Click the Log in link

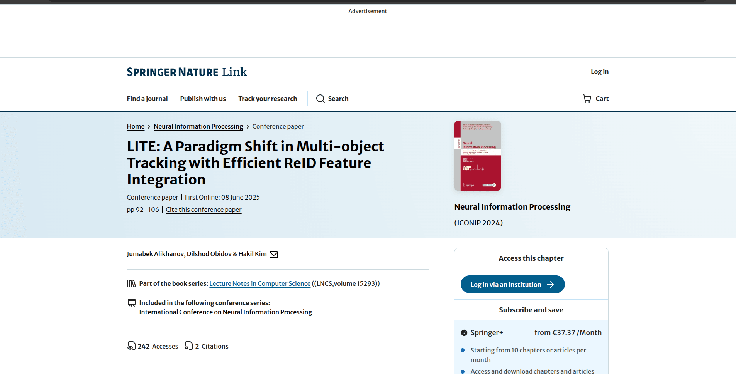[599, 72]
